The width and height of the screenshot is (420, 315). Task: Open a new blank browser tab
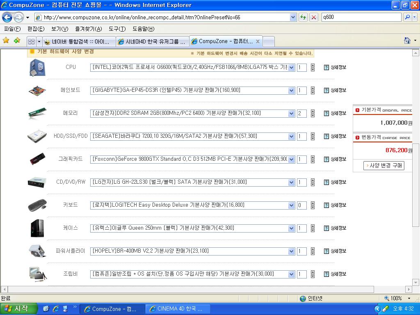(269, 41)
